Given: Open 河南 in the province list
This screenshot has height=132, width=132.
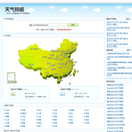Looking at the screenshot, I should click(55, 117).
